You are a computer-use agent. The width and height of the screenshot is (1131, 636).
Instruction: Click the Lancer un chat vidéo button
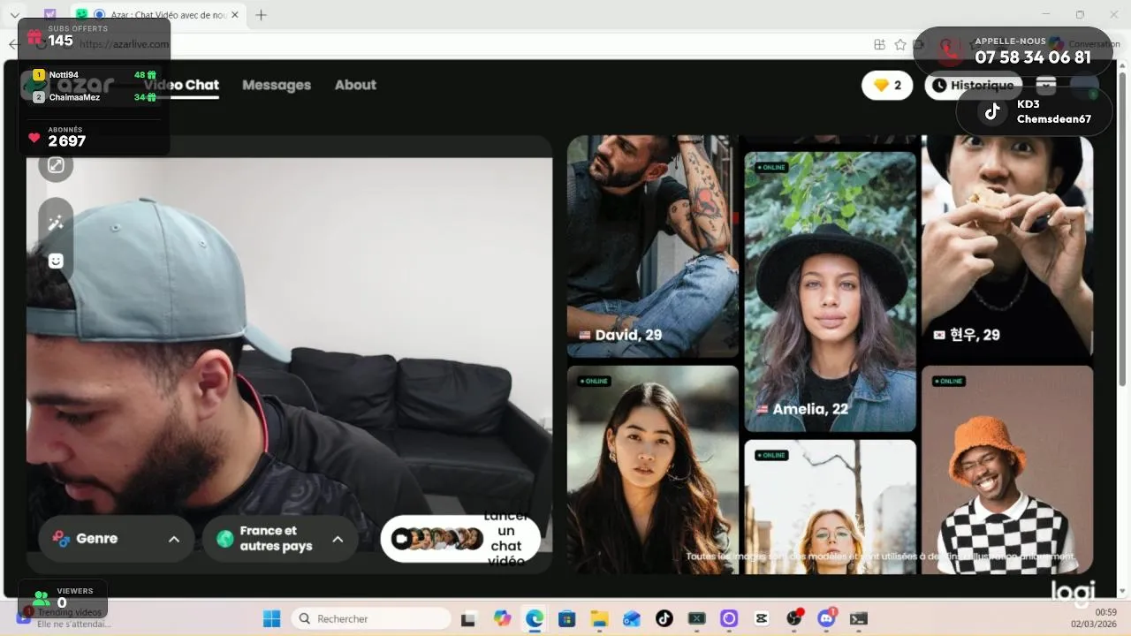pyautogui.click(x=460, y=539)
